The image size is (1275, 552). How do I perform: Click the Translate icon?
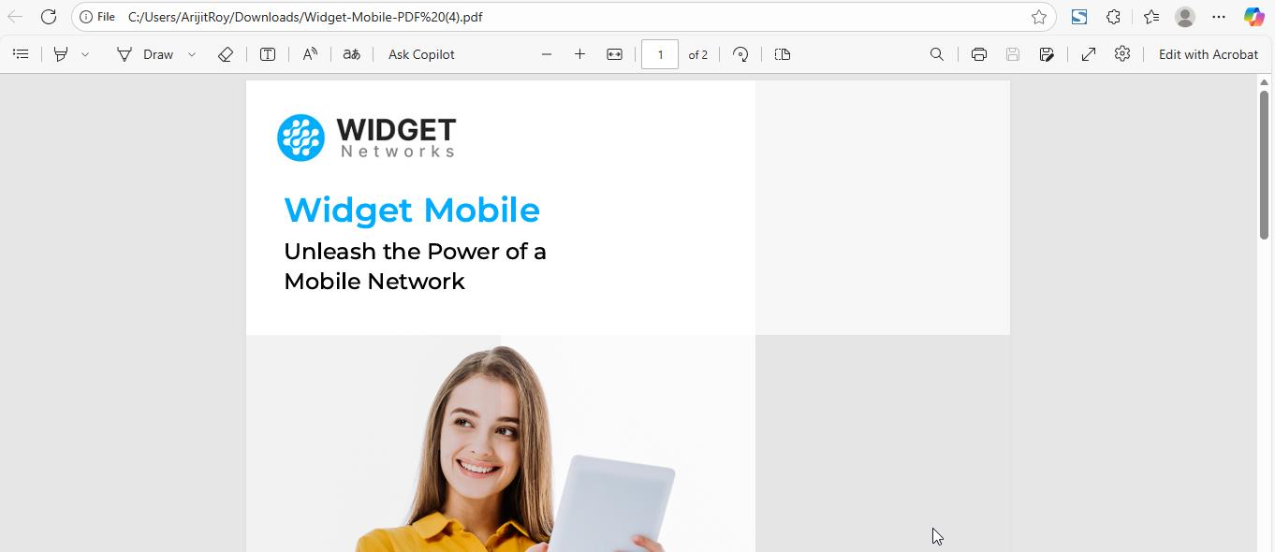coord(351,54)
